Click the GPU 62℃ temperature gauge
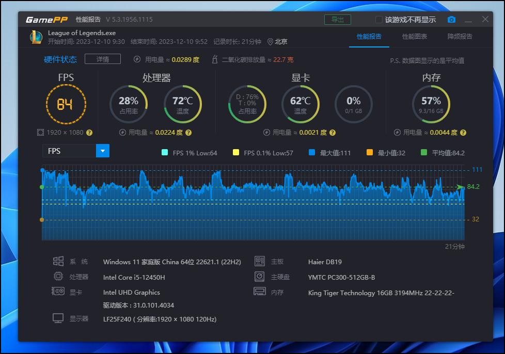505x354 pixels. pos(301,104)
